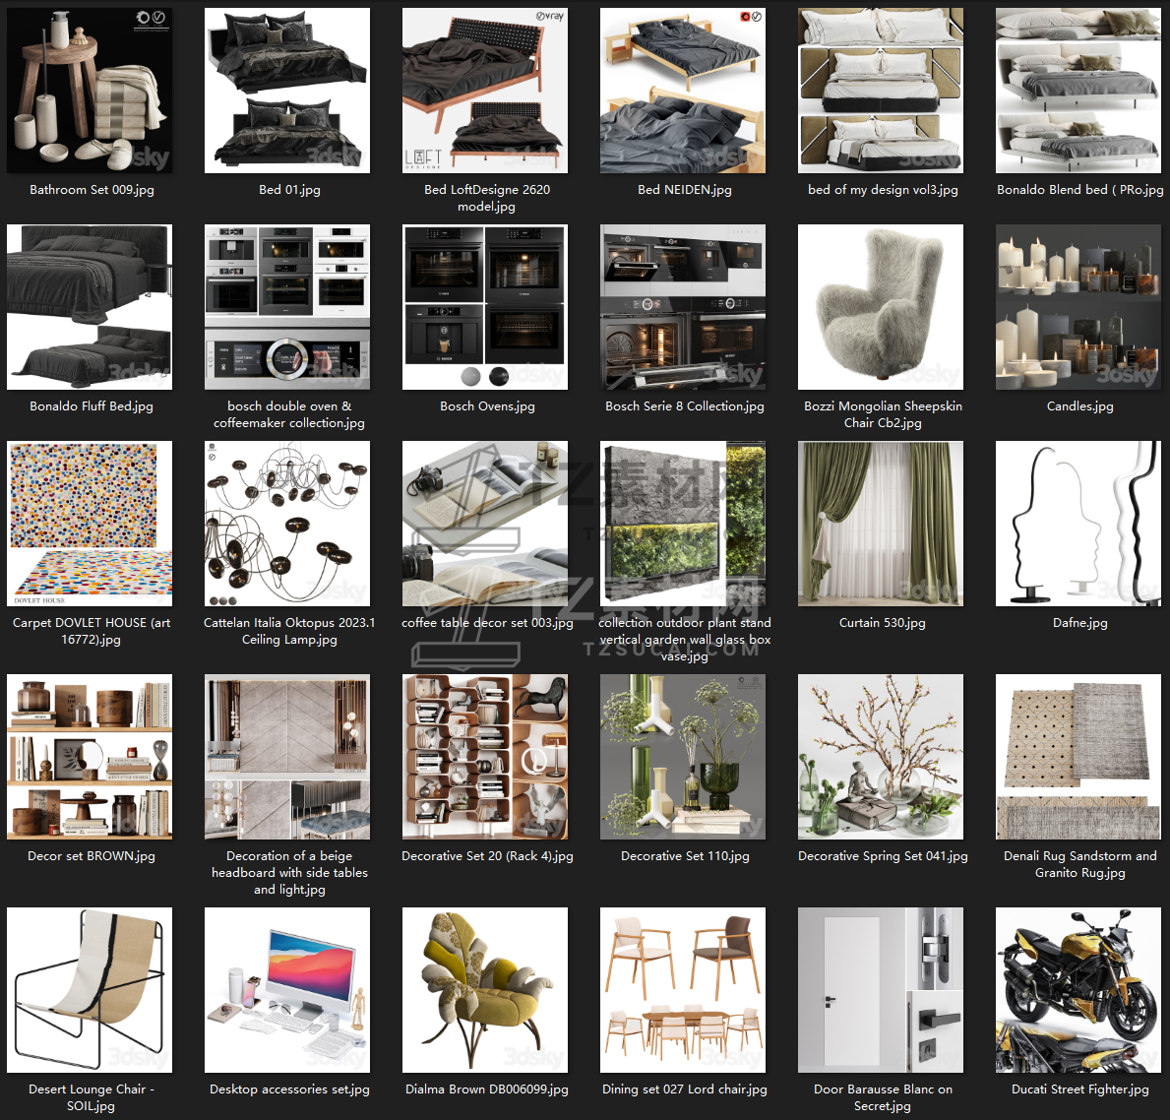Open the Ducati Street Fighter thumbnail
1170x1120 pixels.
(x=1078, y=990)
